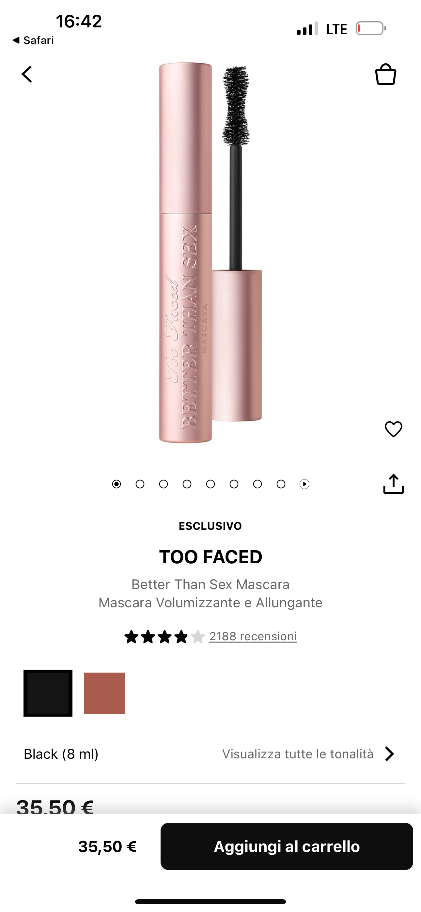Tap the ESCLUSIVO label
The image size is (421, 912).
tap(210, 526)
